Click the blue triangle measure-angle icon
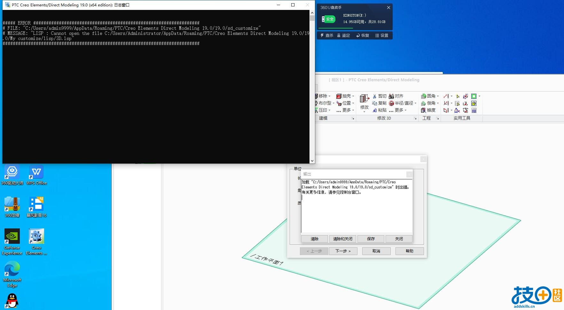 (457, 110)
